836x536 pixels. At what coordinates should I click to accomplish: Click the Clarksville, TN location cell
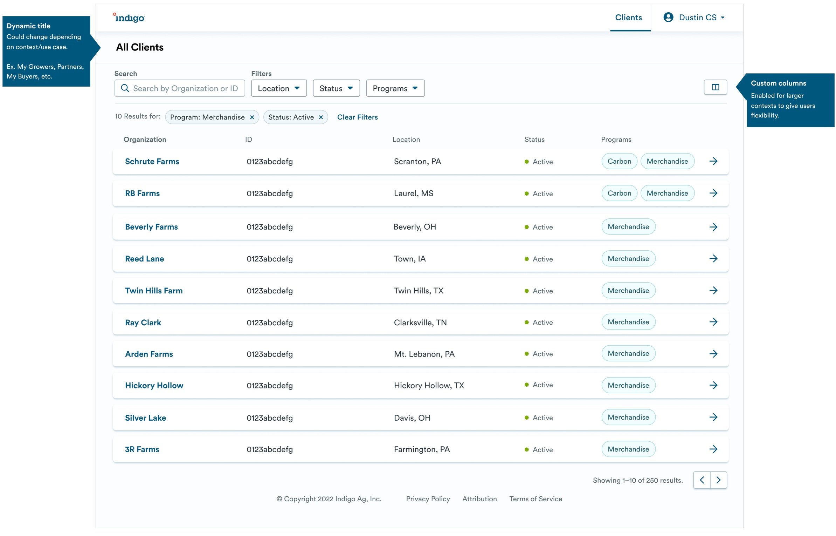pos(420,323)
